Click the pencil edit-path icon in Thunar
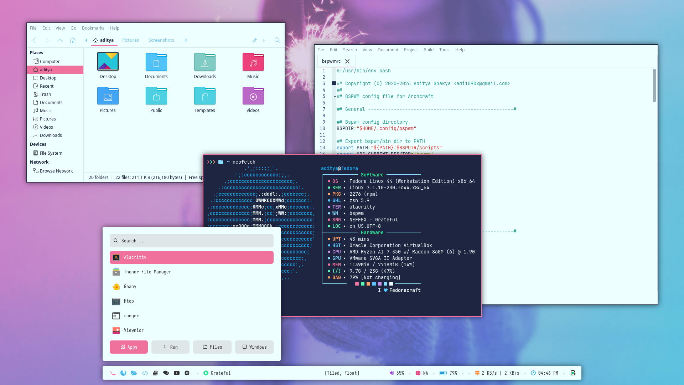Viewport: 684px width, 385px height. point(254,40)
